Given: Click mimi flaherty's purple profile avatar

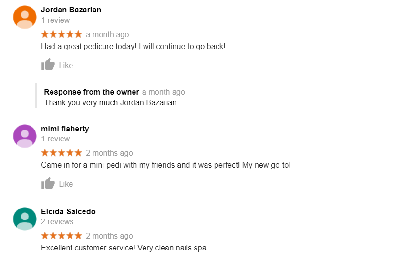Looking at the screenshot, I should 25,136.
